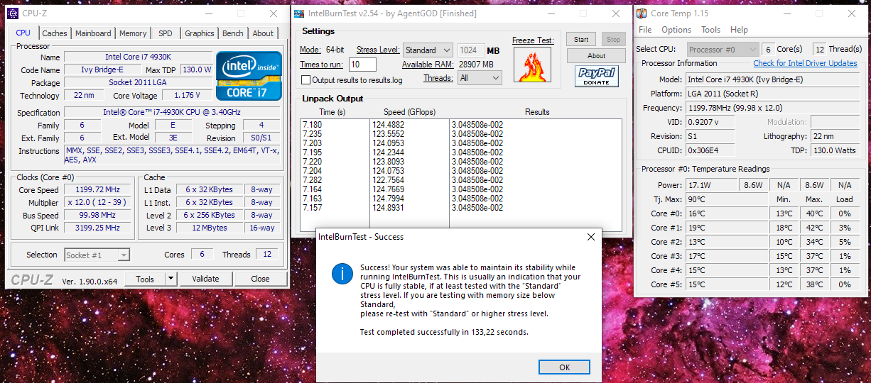This screenshot has width=871, height=383.
Task: Click the Threads count field showing 12 in Core Temp
Action: [820, 50]
